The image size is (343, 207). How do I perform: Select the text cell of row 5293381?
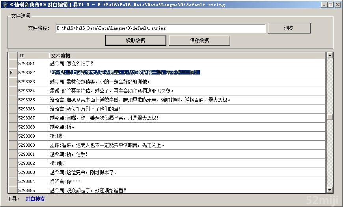pos(187,63)
